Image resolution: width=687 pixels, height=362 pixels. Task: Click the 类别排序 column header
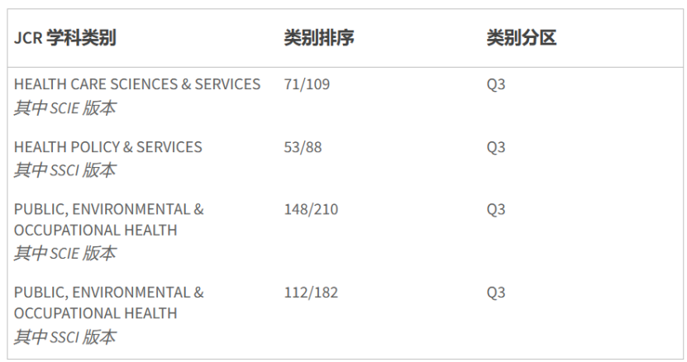[319, 38]
